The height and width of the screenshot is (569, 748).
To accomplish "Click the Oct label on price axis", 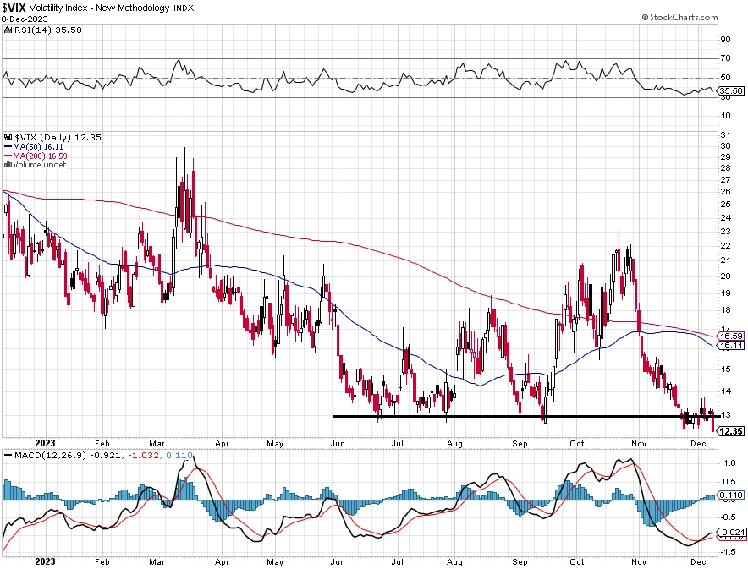I will 577,444.
